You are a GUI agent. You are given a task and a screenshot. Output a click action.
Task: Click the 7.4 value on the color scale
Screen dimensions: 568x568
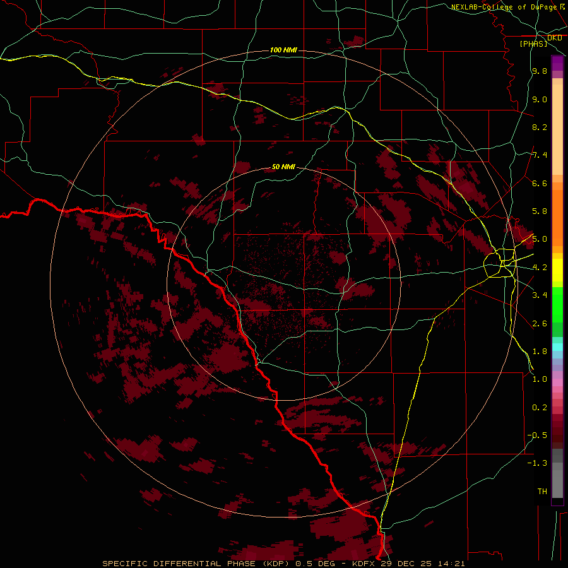click(x=540, y=155)
